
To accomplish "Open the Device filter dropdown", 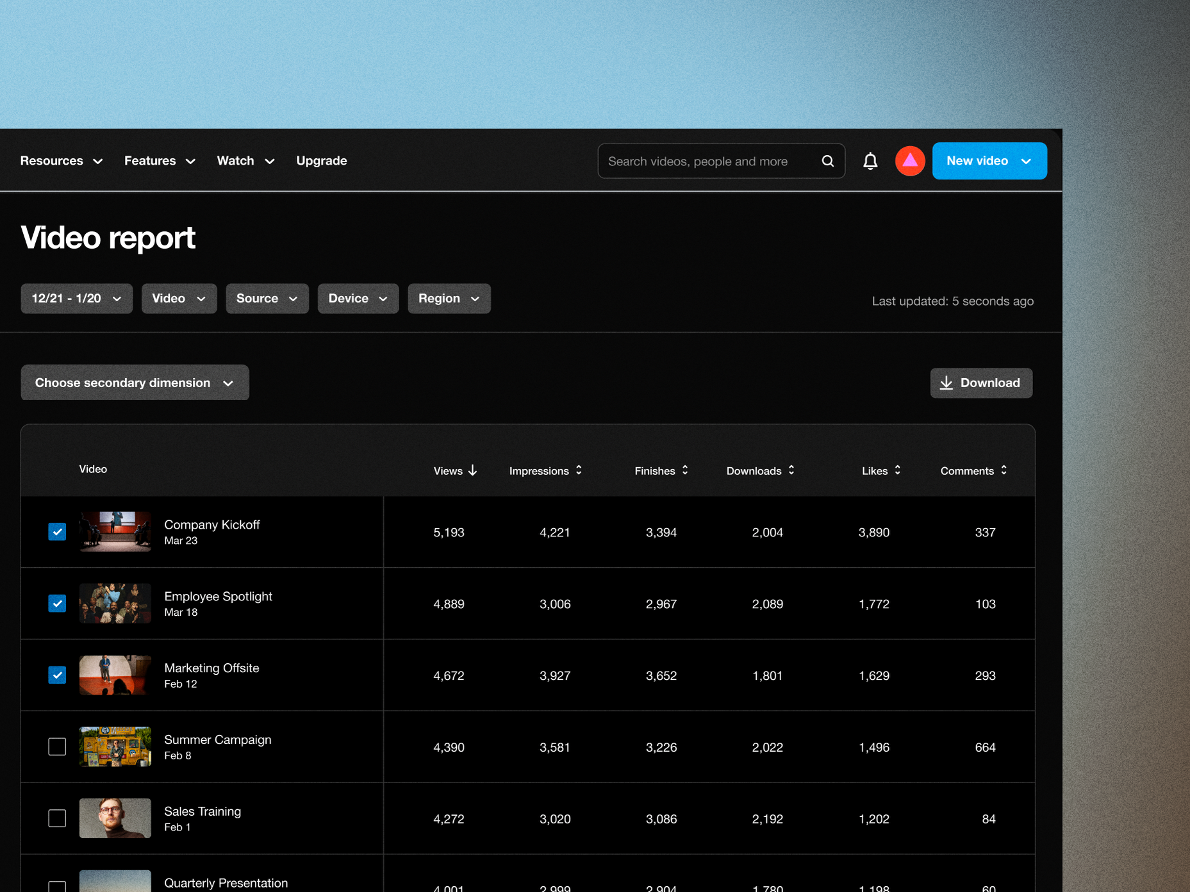I will click(358, 299).
